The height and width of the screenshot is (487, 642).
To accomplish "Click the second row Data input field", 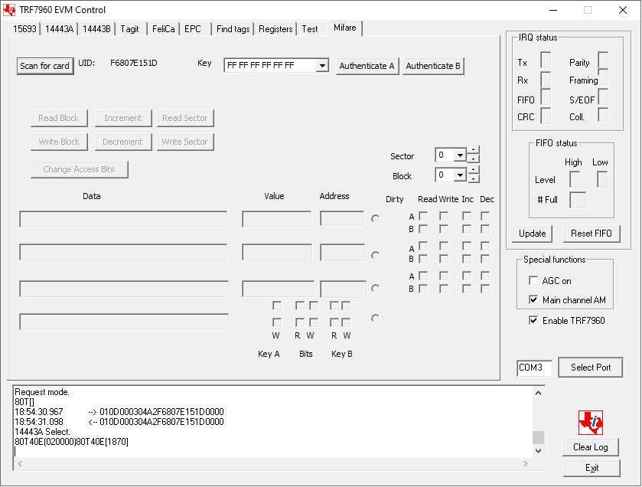I will pyautogui.click(x=123, y=253).
